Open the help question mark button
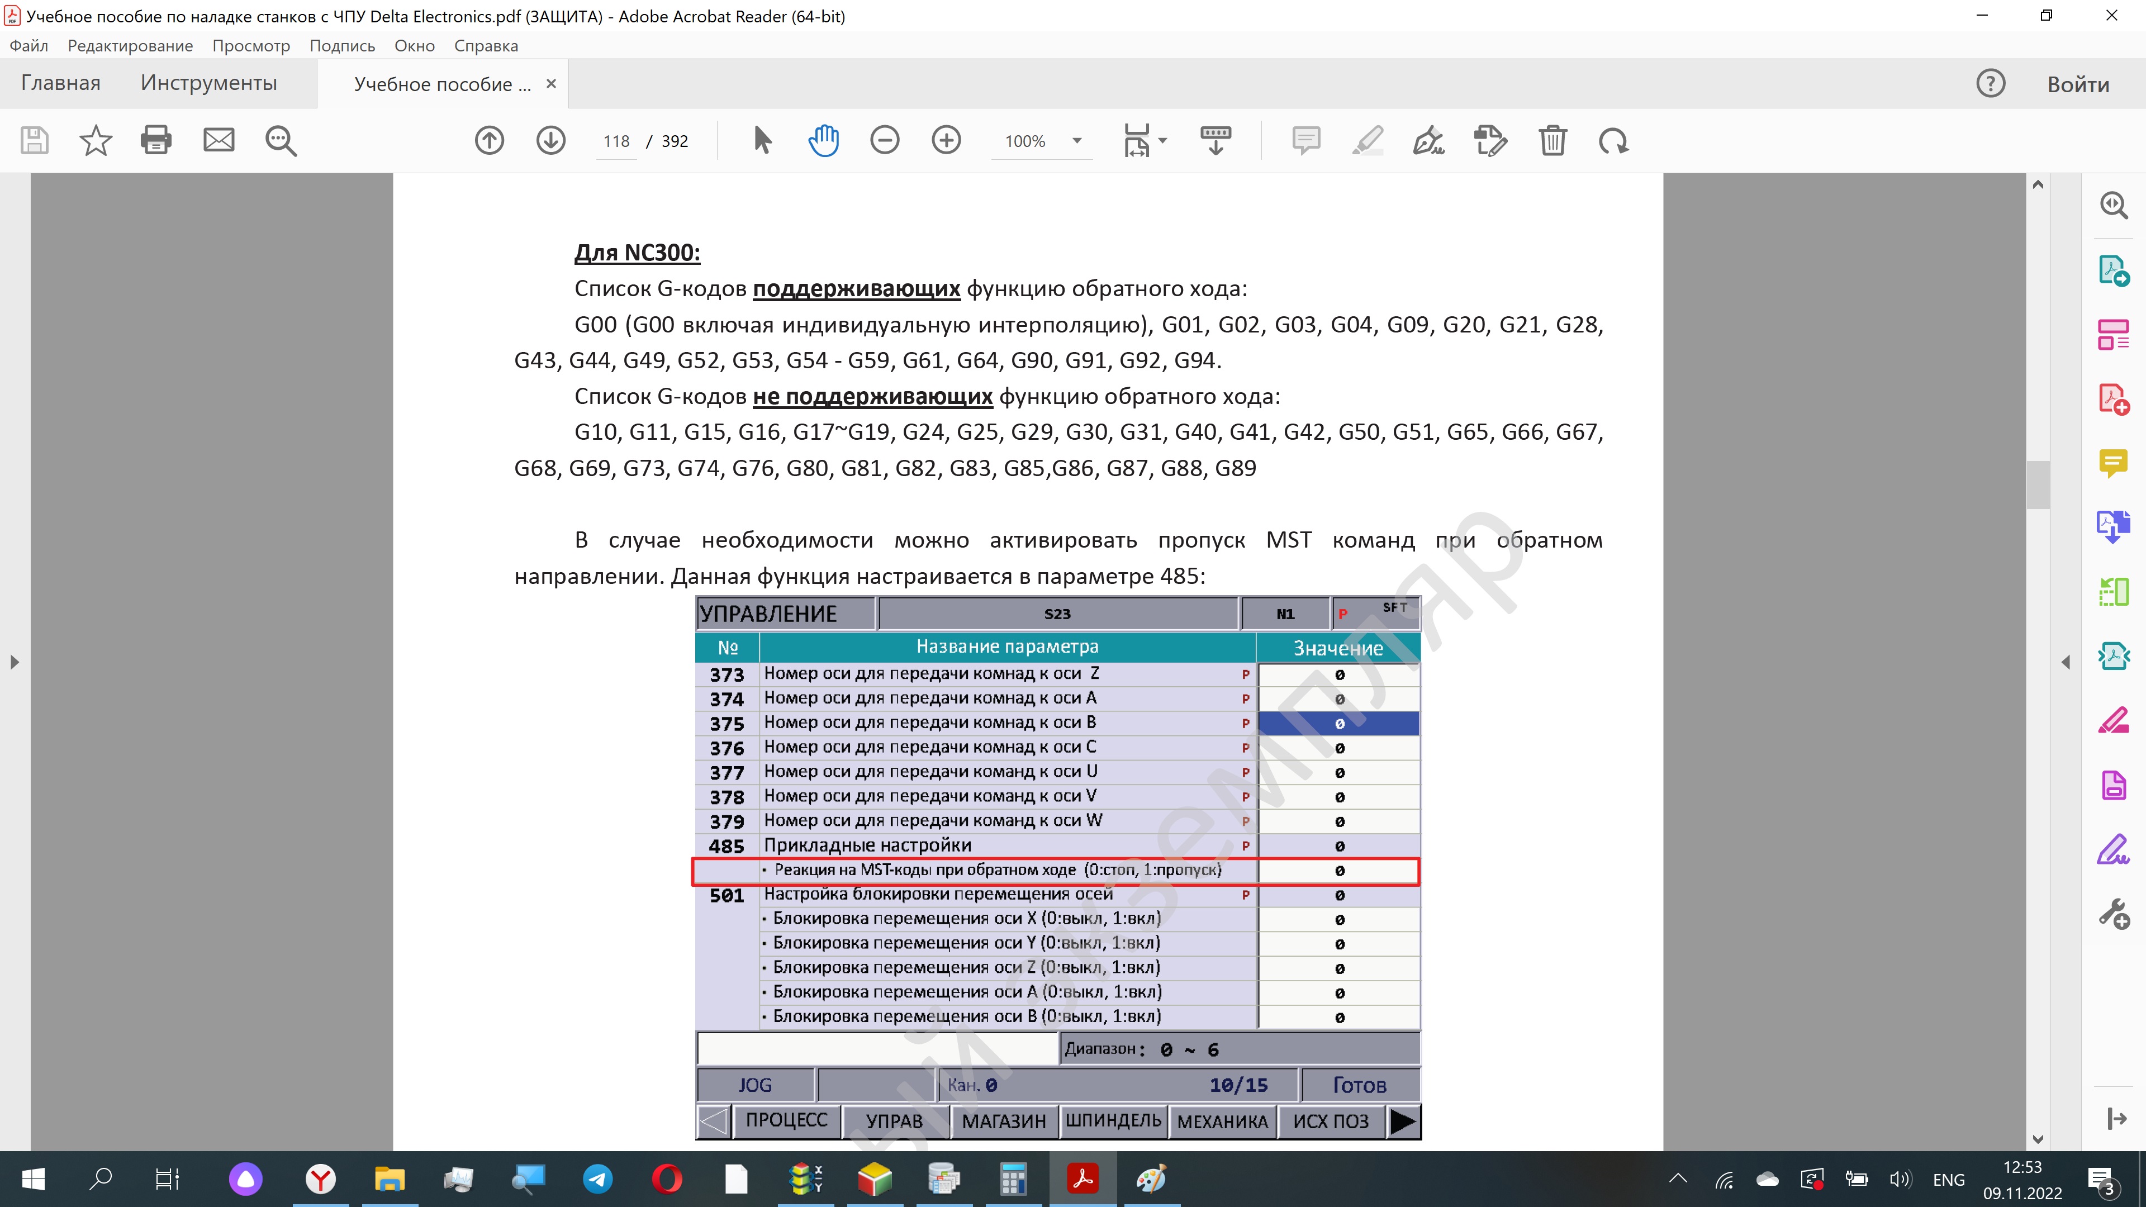Screen dimensions: 2146x1207 tap(1990, 83)
